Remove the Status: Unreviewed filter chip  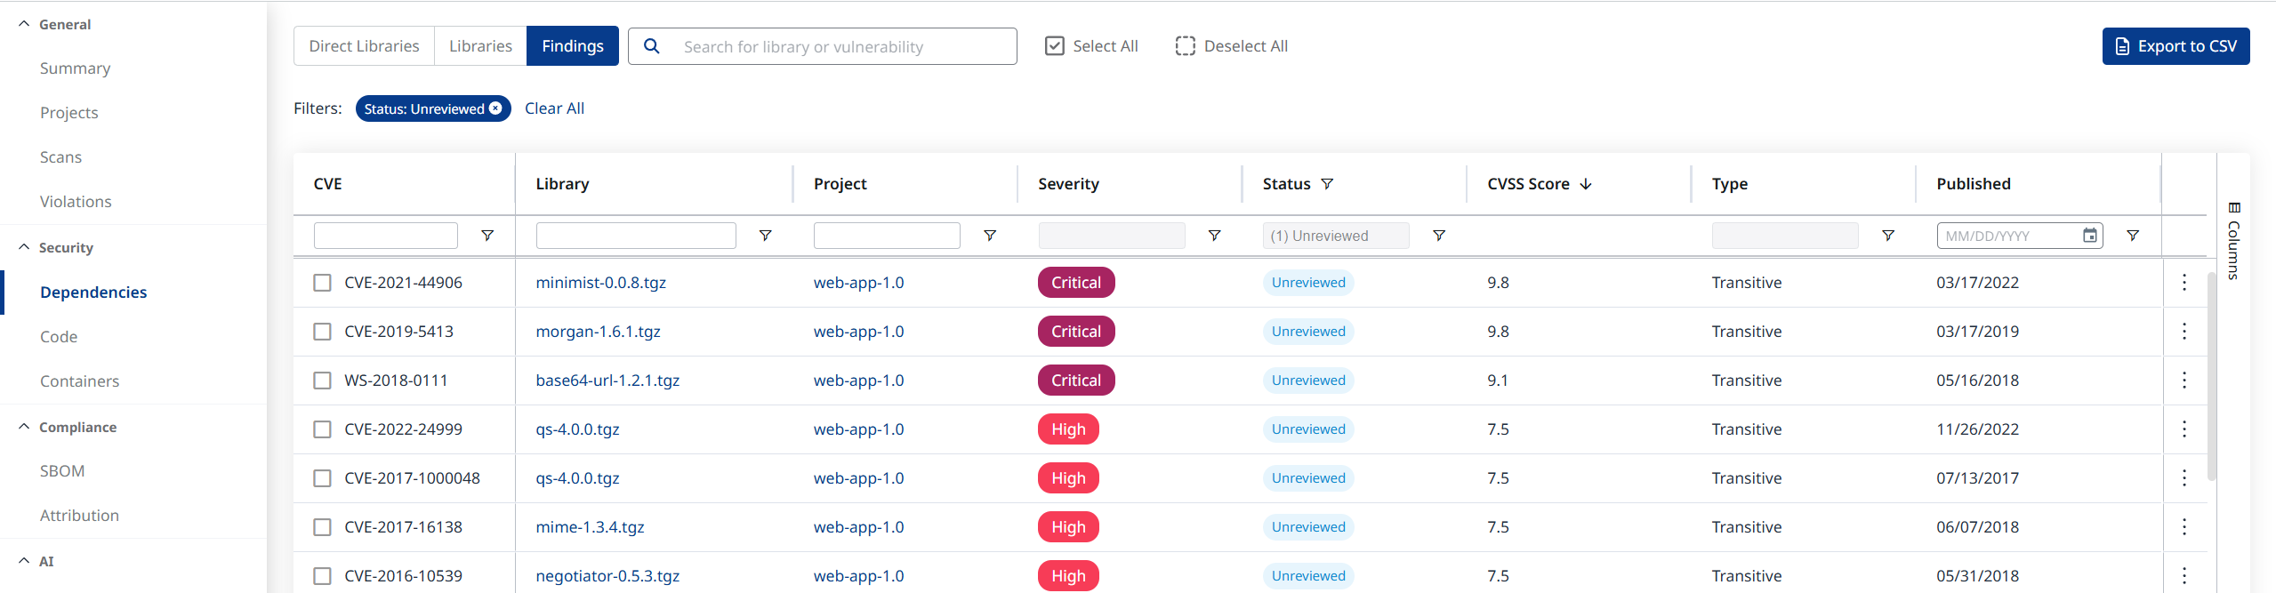click(496, 108)
